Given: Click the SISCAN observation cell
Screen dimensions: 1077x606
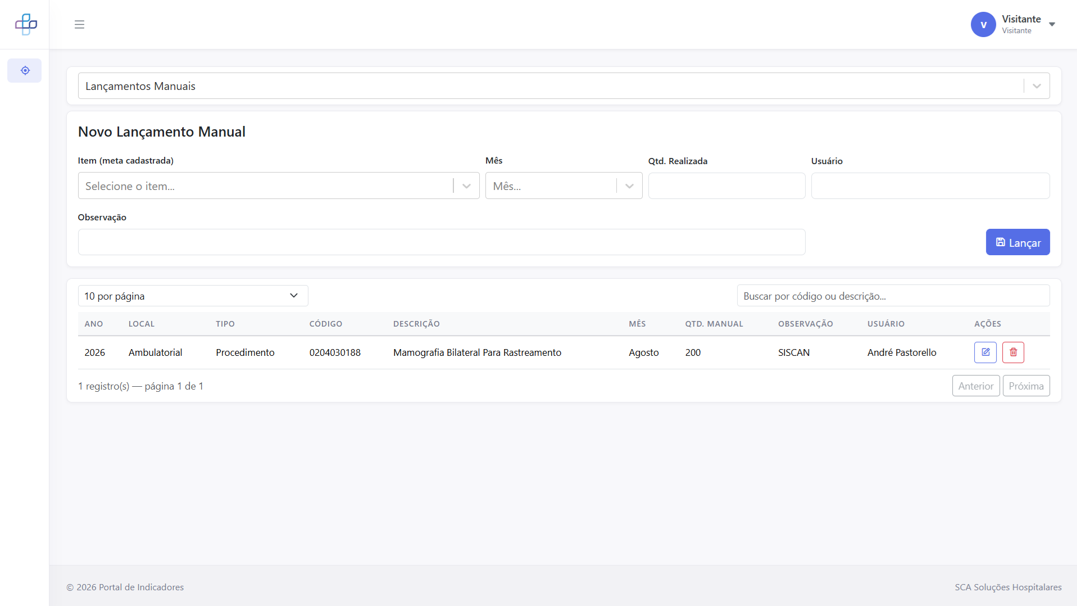Looking at the screenshot, I should point(794,352).
